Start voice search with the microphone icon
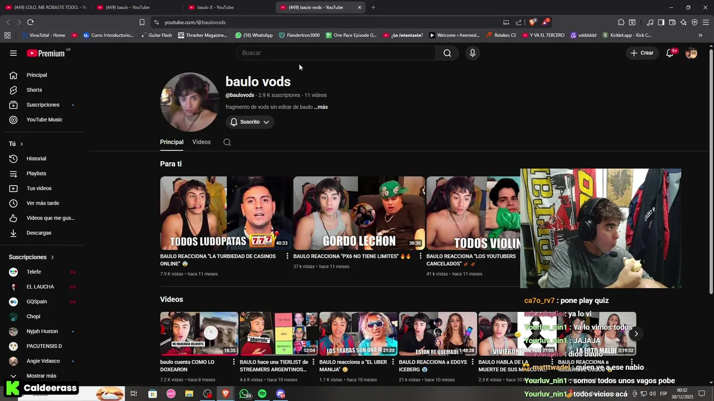 pos(472,53)
